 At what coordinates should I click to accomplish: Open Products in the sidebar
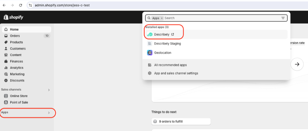point(26,42)
